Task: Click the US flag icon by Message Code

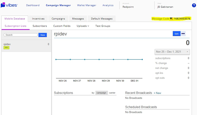Action: 171,19
